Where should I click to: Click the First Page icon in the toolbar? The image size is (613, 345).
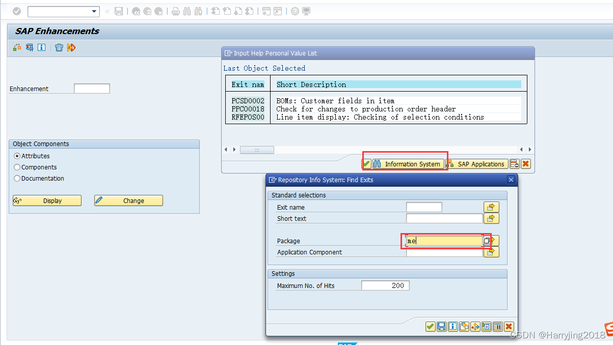point(216,11)
